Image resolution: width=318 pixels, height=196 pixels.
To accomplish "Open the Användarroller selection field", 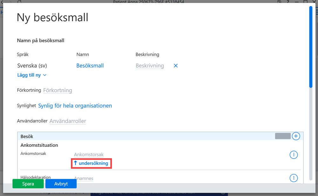I will [x=68, y=121].
